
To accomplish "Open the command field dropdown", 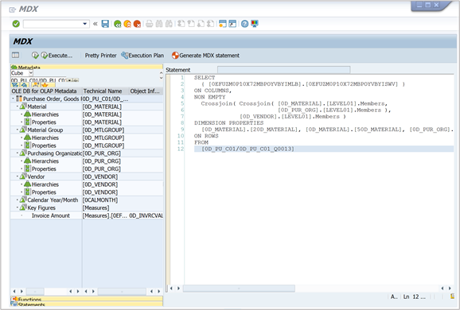I will coord(85,24).
